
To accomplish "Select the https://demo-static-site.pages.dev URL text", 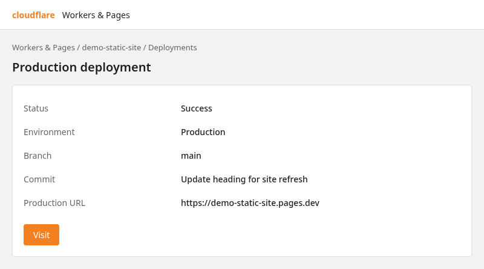I will tap(250, 203).
